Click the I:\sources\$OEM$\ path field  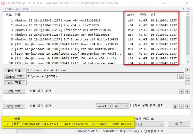pos(102,76)
